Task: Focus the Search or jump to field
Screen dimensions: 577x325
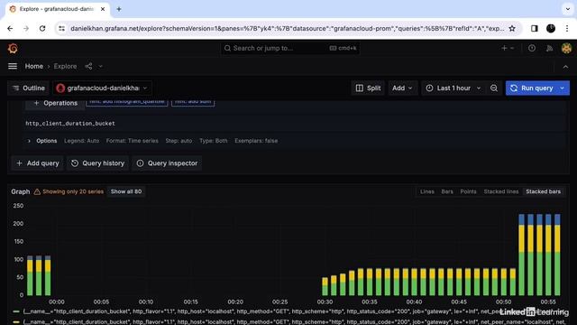Action: pyautogui.click(x=290, y=48)
